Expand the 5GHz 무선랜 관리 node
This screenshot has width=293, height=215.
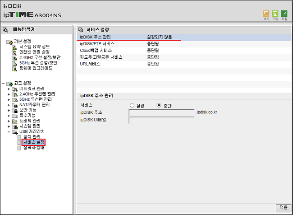(9, 100)
